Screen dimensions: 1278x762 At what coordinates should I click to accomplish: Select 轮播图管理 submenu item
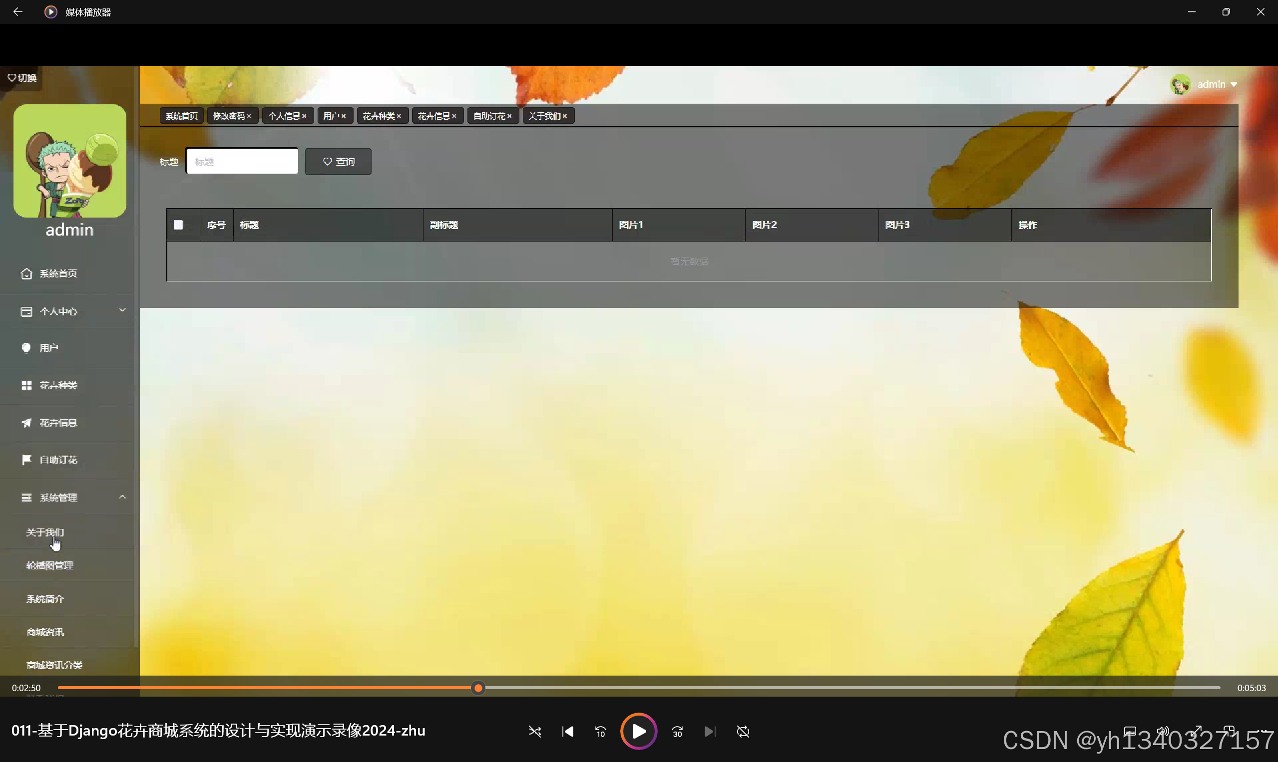pos(50,565)
